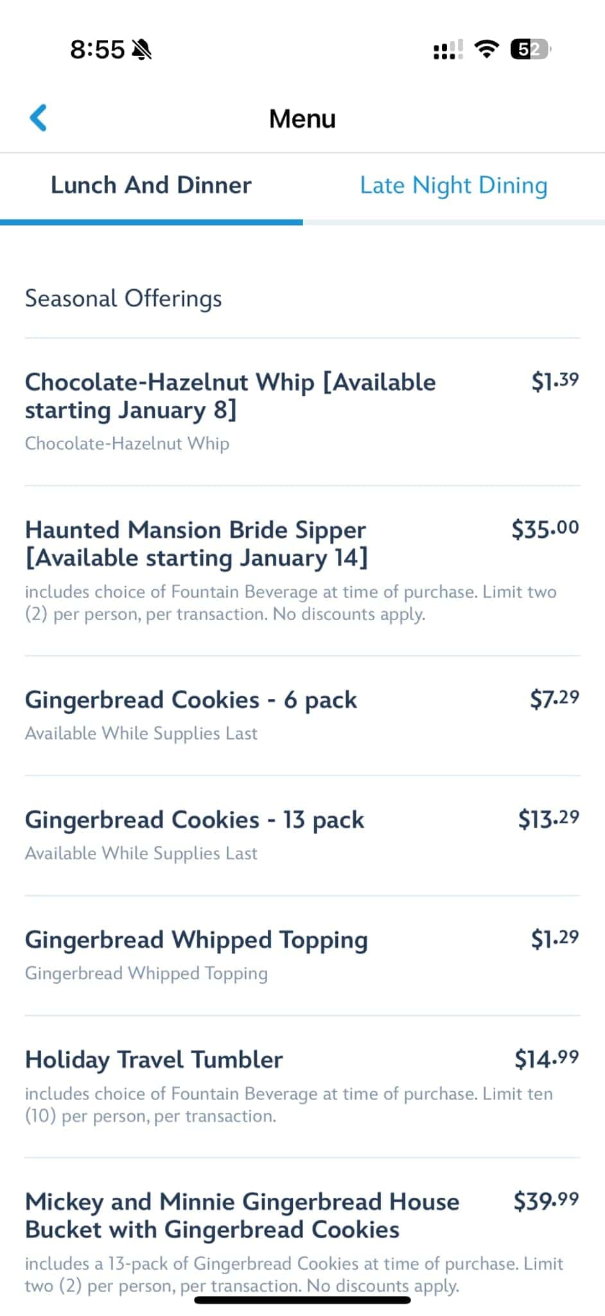Tap the $39.99 bucket price
The image size is (605, 1316).
coord(546,1200)
